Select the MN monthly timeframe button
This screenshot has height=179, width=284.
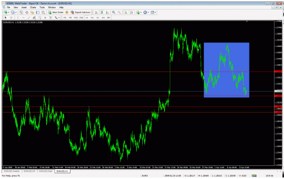click(x=109, y=18)
